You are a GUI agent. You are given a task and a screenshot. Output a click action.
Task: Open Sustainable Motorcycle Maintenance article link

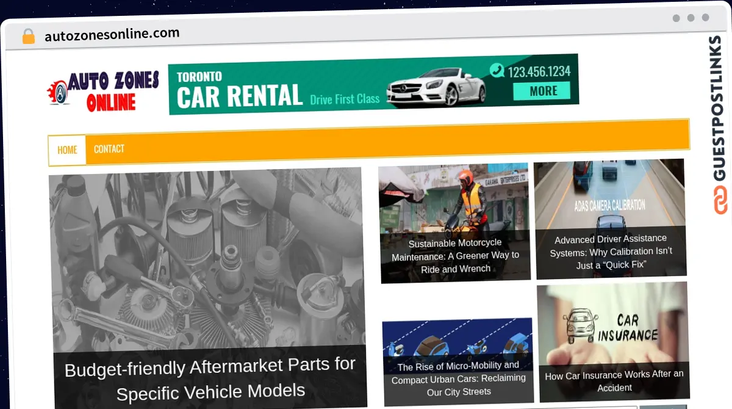[456, 256]
